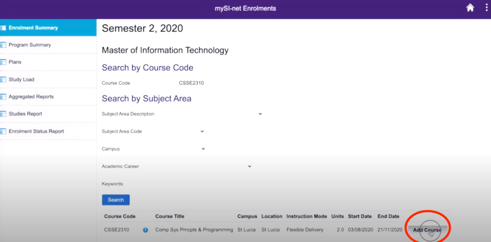This screenshot has height=242, width=491.
Task: Select Enrolment Status Report in sidebar
Action: click(36, 131)
